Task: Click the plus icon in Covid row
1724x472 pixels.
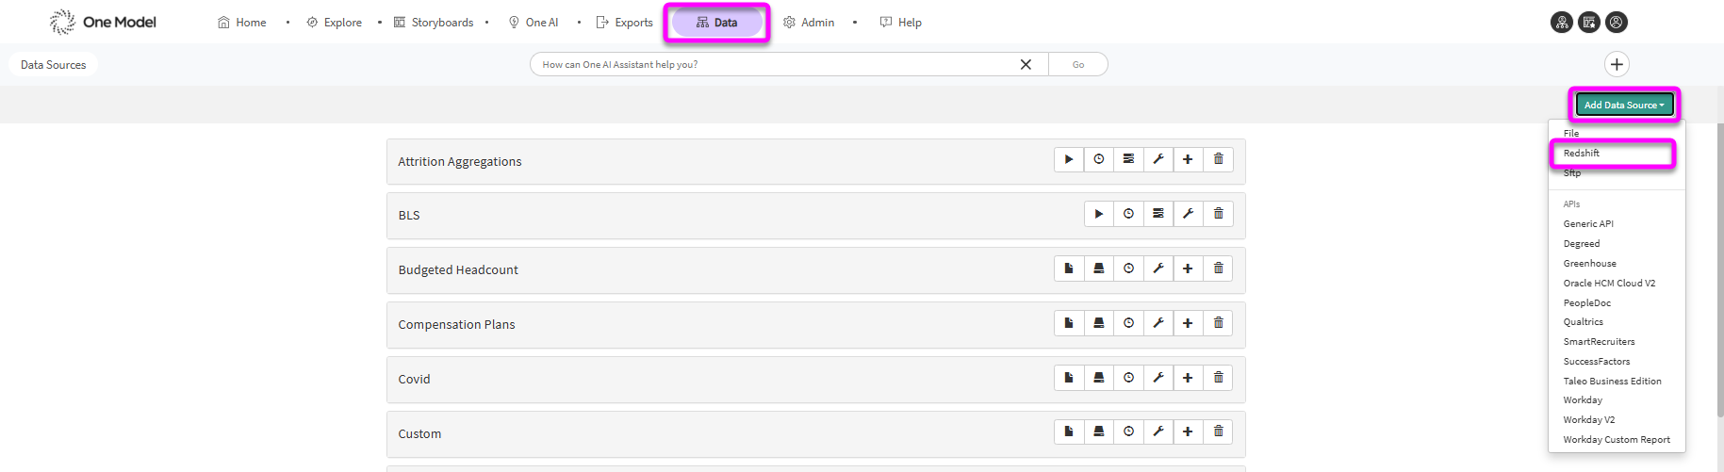Action: pos(1188,378)
